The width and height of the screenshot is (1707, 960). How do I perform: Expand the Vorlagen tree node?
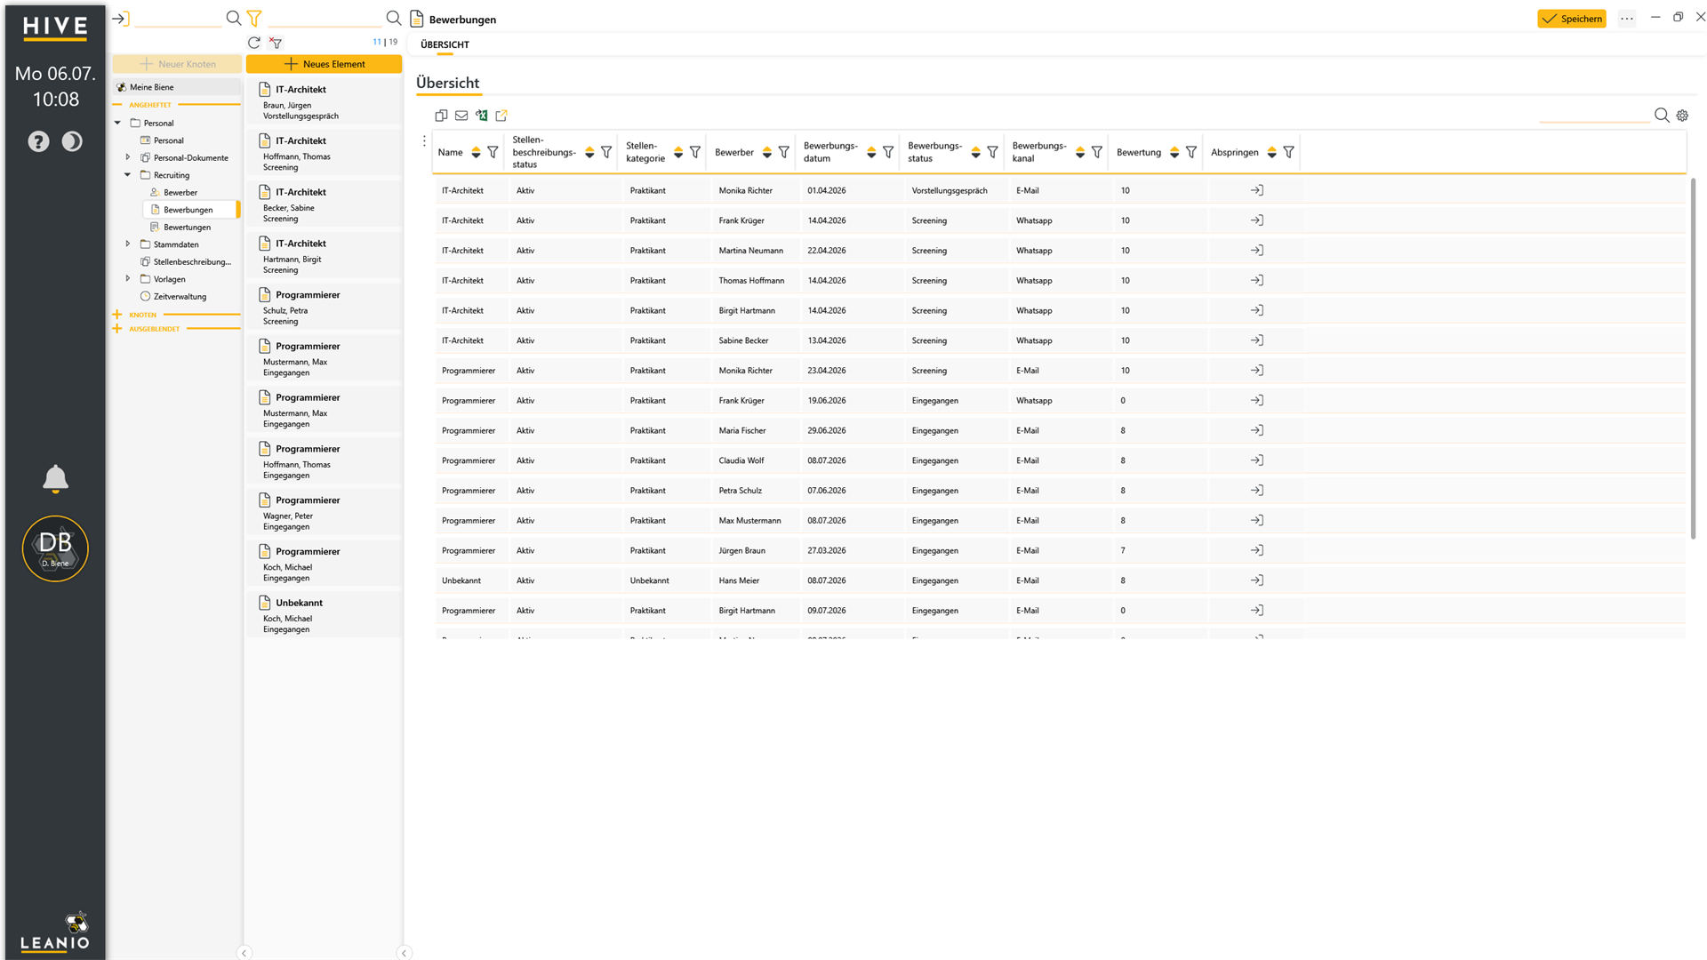(128, 278)
